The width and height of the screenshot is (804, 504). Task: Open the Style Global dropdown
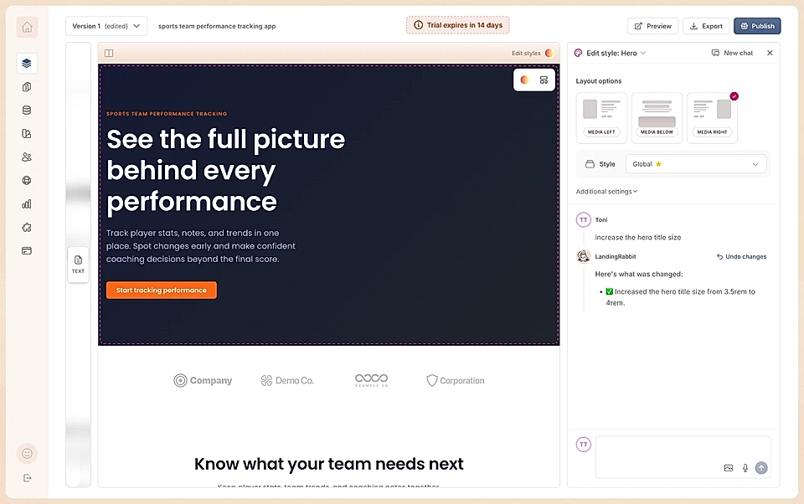click(x=696, y=164)
